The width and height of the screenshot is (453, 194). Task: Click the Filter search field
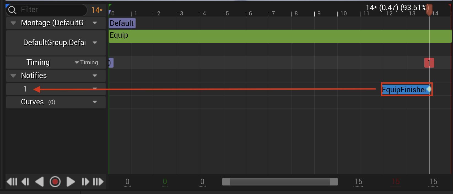point(47,10)
